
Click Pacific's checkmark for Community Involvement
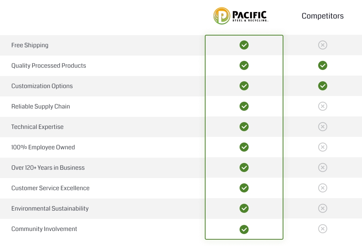(244, 229)
